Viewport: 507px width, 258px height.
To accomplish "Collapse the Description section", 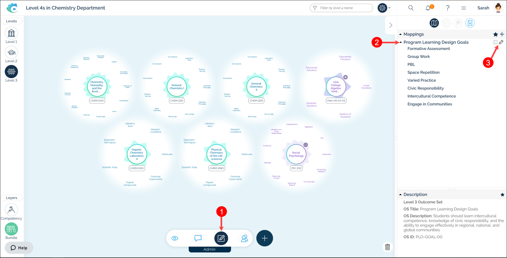I will click(x=400, y=195).
